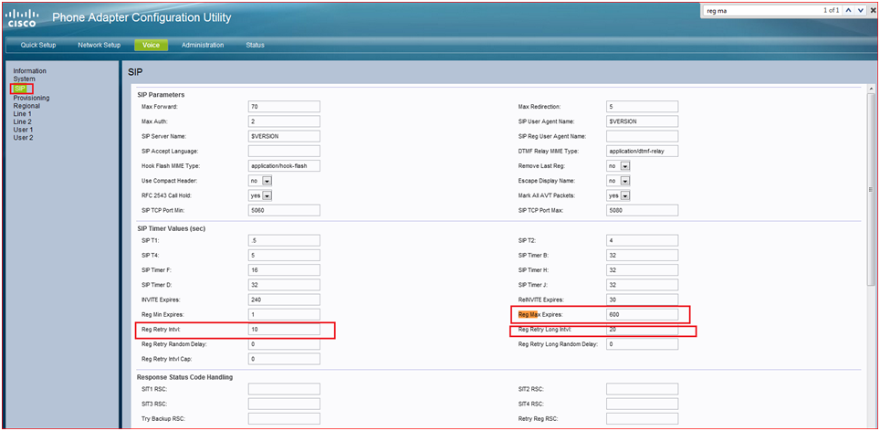
Task: Open the Administration tab
Action: [203, 45]
